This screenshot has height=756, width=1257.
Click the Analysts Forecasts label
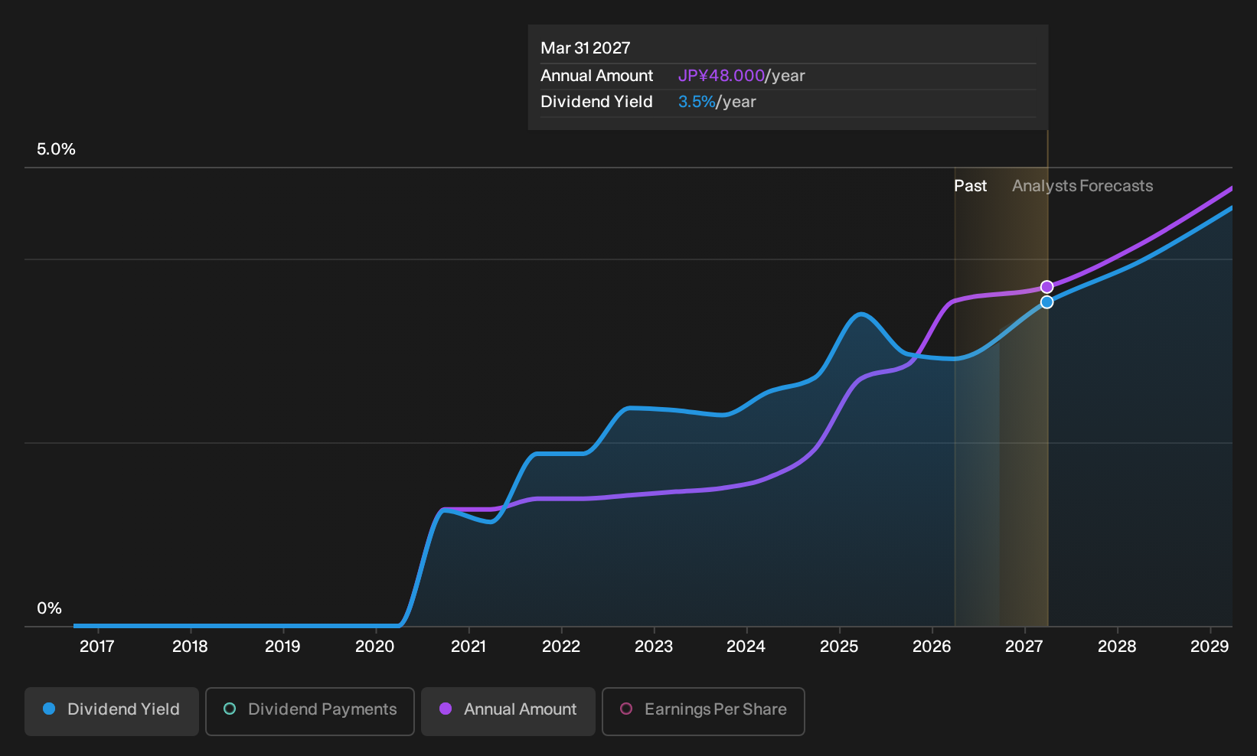click(1082, 186)
